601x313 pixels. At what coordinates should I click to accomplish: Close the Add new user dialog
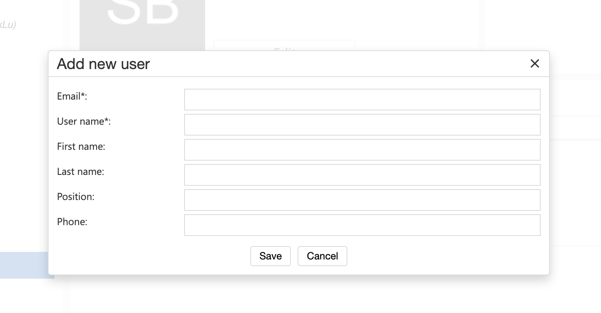(534, 64)
